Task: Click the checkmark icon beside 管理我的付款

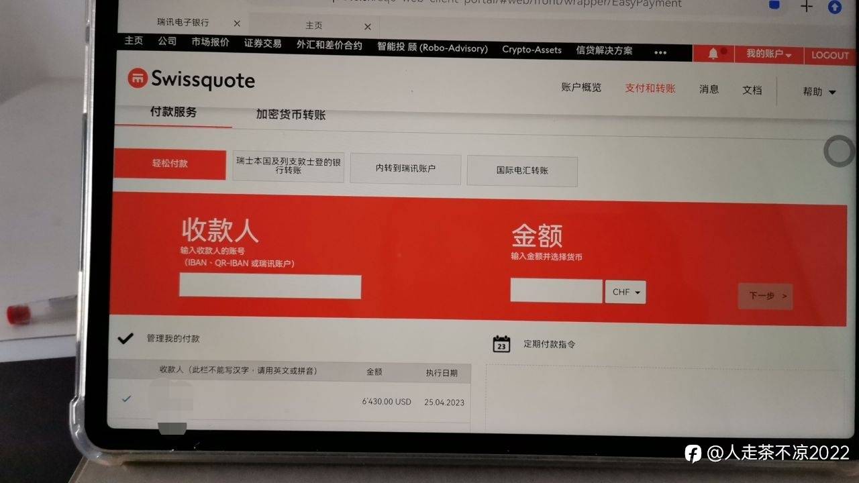Action: 125,338
